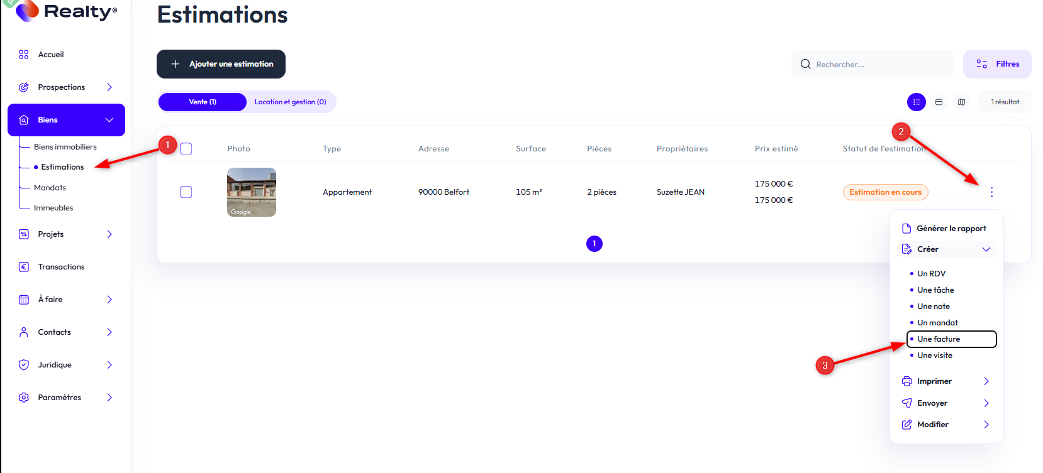Click Ajouter une estimation button
Image resolution: width=1043 pixels, height=473 pixels.
221,64
